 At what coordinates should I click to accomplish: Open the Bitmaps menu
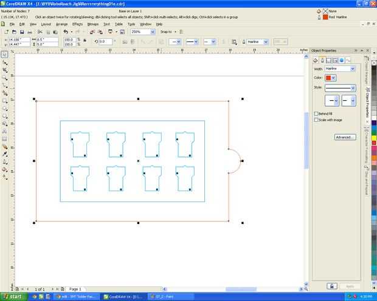[x=93, y=24]
